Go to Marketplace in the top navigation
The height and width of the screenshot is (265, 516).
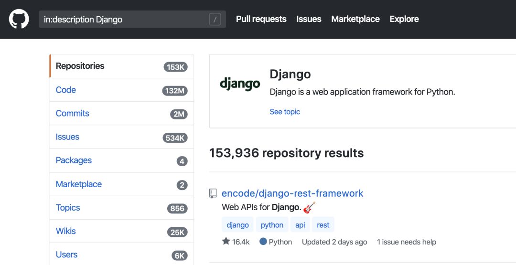tap(355, 19)
